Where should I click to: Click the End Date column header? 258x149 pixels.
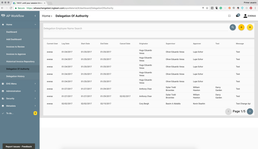pos(104,44)
